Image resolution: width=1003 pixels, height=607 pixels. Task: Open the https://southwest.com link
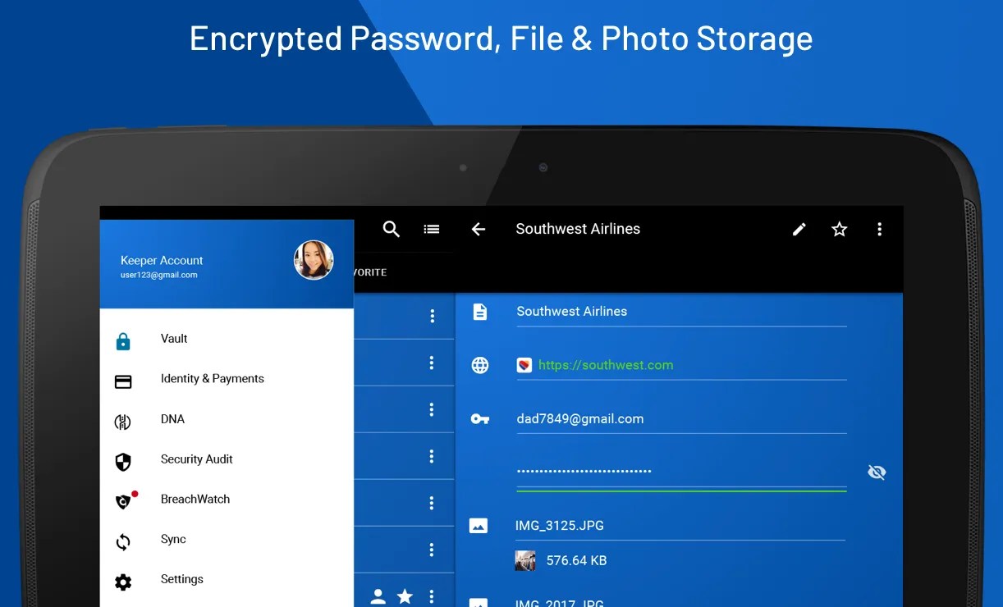pos(606,365)
